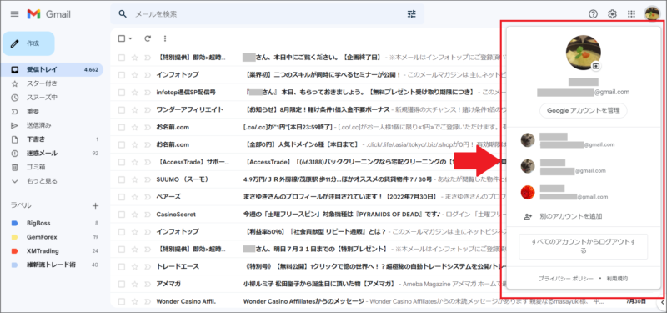
Task: Click the 作成 compose pencil button
Action: 28,43
